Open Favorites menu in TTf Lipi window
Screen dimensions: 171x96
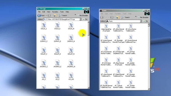(55, 12)
